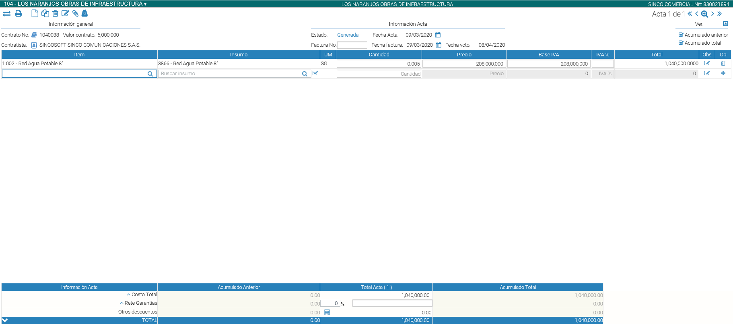
Task: Print the acta with the printer icon
Action: click(19, 14)
